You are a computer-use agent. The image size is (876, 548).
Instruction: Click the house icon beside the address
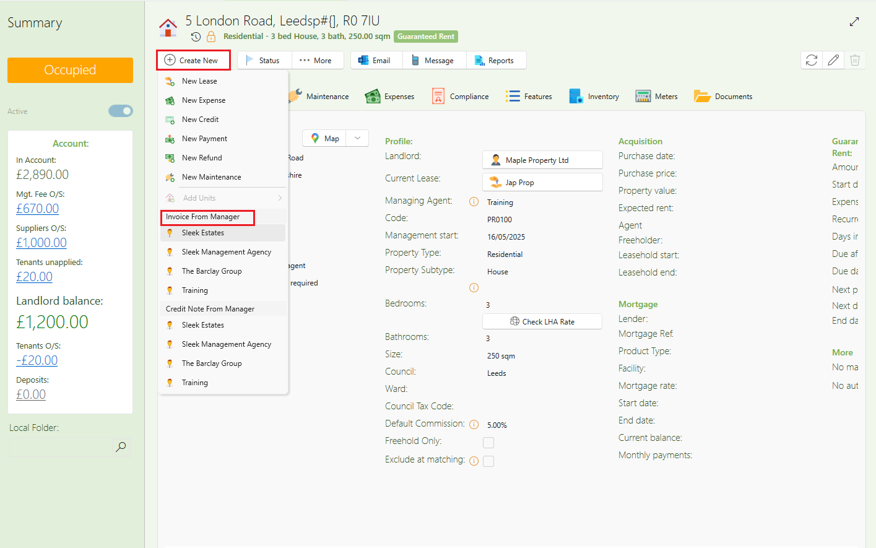[x=168, y=27]
